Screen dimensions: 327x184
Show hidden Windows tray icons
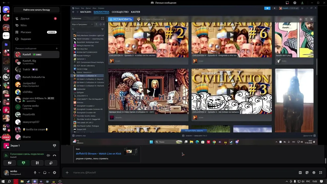click(x=287, y=181)
